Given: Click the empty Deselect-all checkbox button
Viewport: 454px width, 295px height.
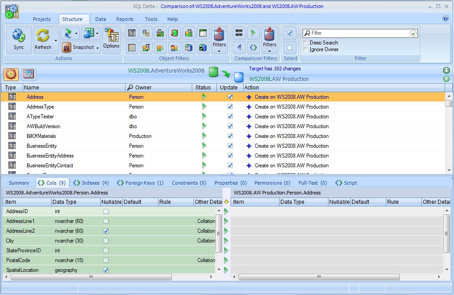Looking at the screenshot, I should (290, 48).
